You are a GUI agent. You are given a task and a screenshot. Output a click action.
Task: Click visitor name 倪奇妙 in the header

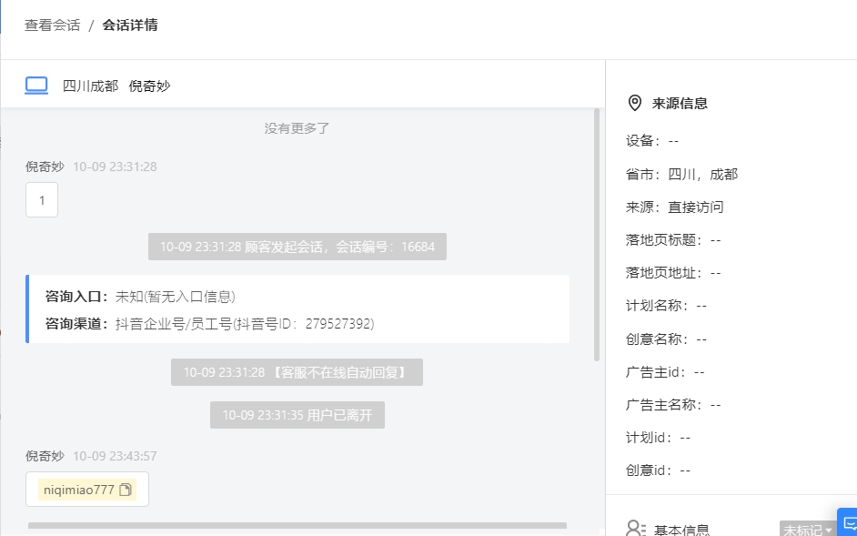pyautogui.click(x=149, y=86)
